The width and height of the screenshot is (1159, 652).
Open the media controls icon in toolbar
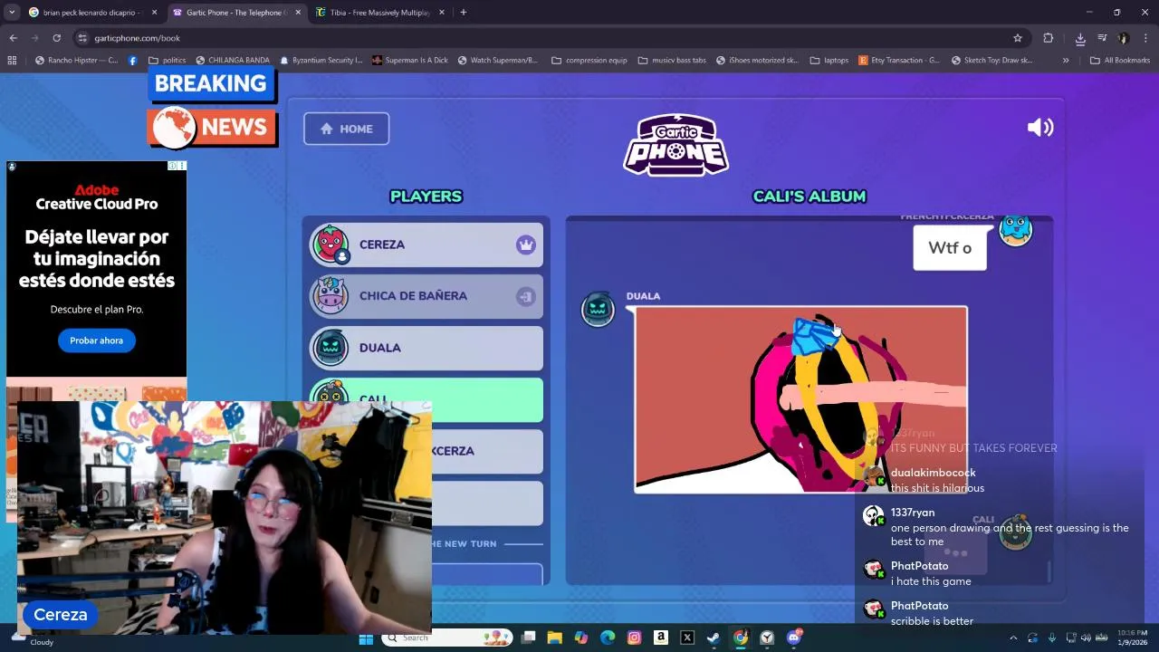(x=1102, y=38)
